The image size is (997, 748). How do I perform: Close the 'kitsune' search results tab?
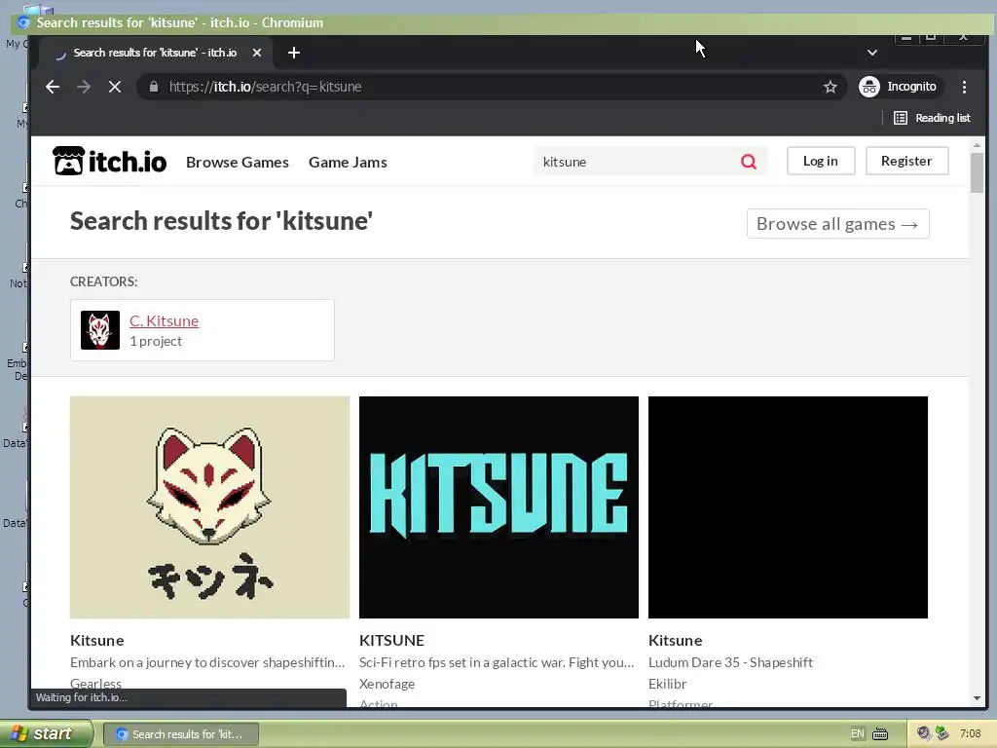257,53
